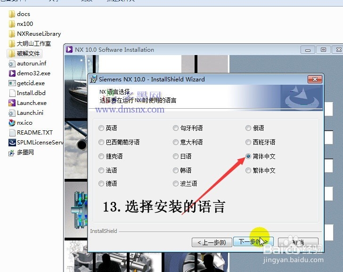Choose 繁体中文 radio option
The image size is (343, 272).
(248, 170)
